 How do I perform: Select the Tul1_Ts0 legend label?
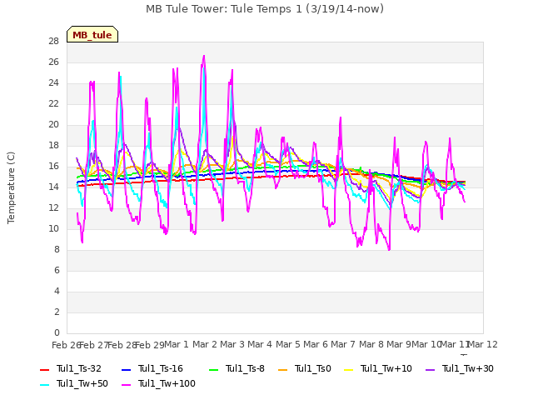313,368
